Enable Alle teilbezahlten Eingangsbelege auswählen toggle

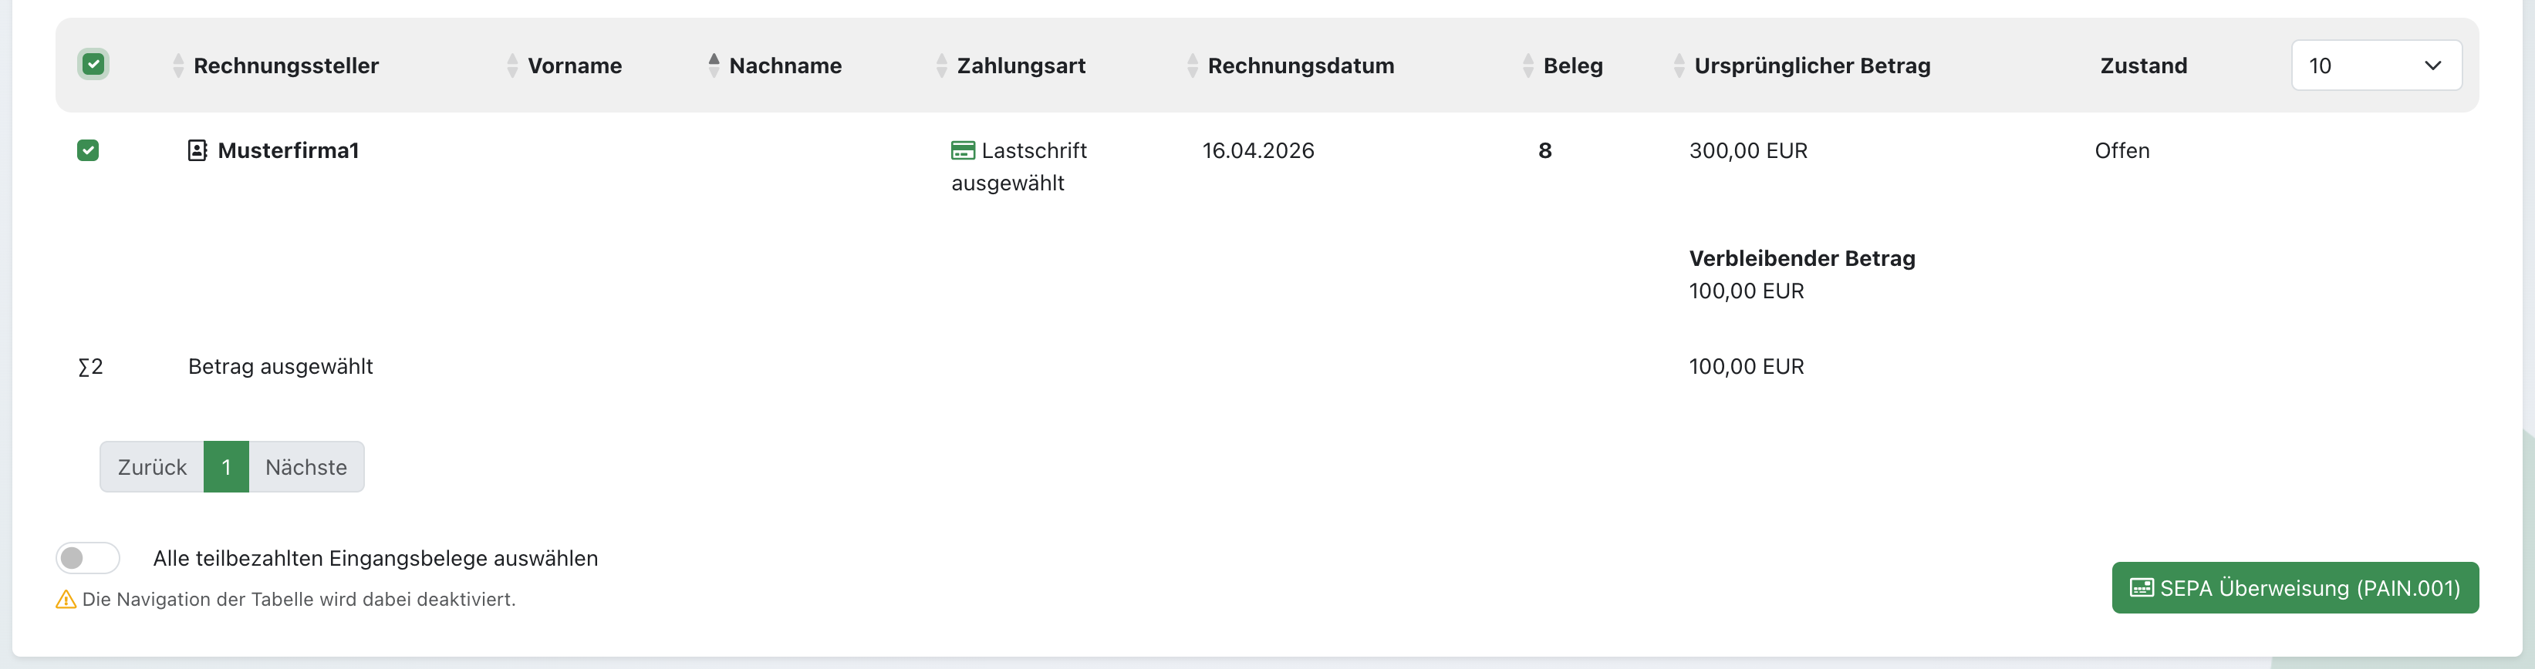(x=88, y=558)
